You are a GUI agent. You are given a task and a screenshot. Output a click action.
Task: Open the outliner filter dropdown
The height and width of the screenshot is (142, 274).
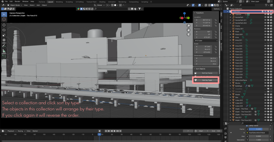point(267,5)
